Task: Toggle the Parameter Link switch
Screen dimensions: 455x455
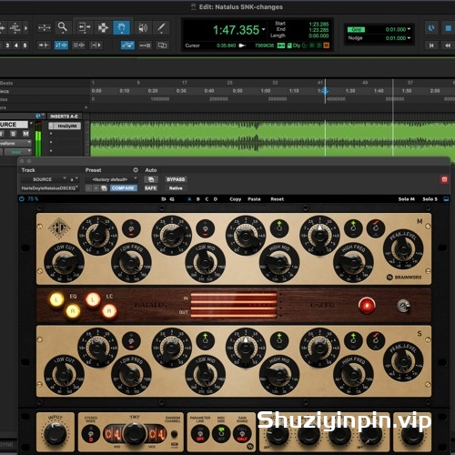Action: click(x=200, y=433)
